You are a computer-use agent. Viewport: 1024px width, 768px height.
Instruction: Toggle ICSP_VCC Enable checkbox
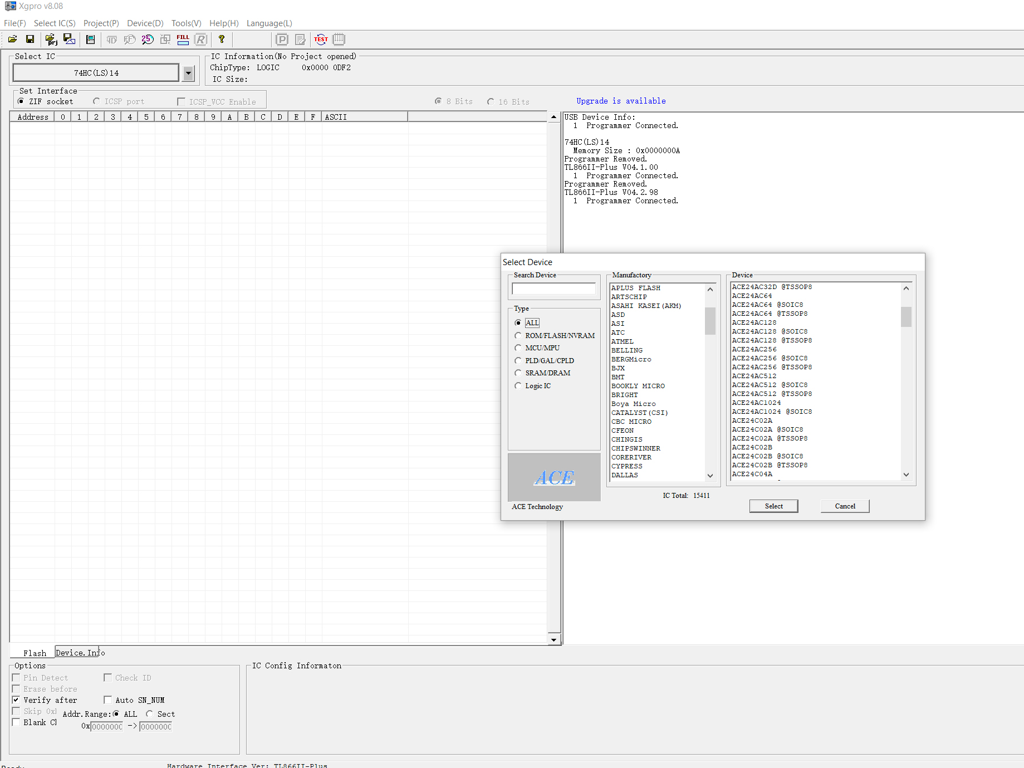181,101
